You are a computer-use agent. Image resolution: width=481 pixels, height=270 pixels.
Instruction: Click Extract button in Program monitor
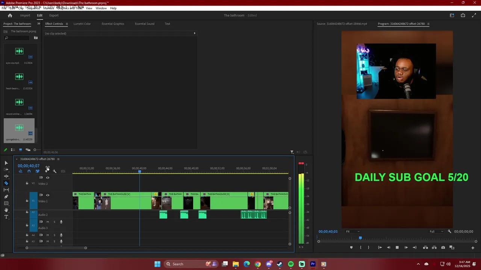[434, 247]
